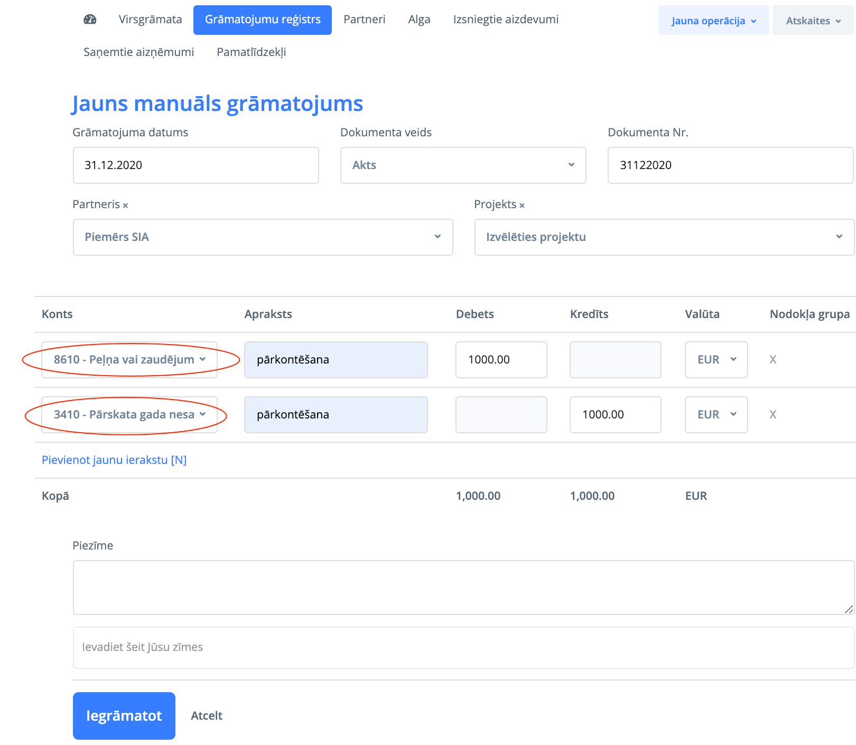This screenshot has height=745, width=856.
Task: Focus the Grāmatojuma datums date field
Action: point(196,165)
